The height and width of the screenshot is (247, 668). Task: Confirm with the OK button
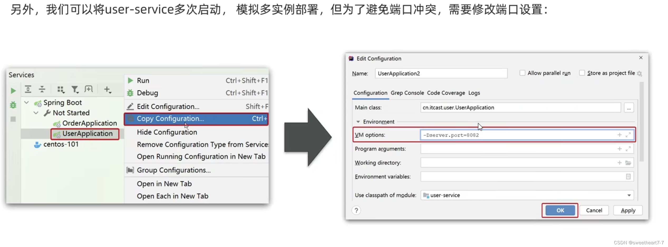pyautogui.click(x=560, y=210)
